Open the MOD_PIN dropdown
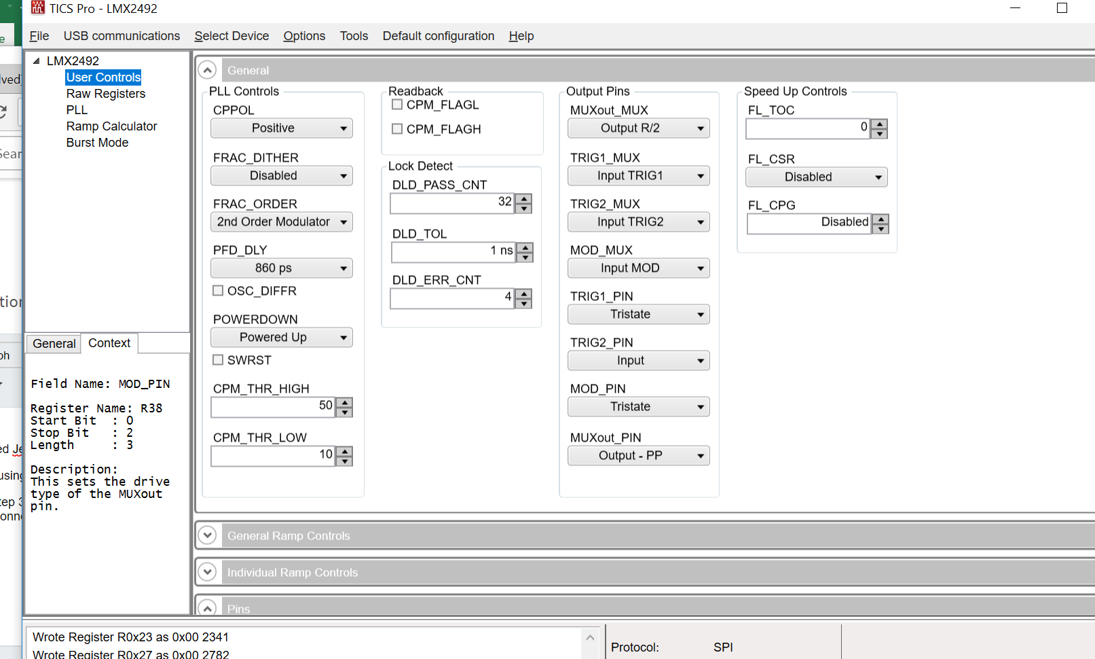 639,407
